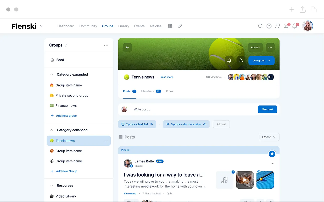
Task: Play the video thumbnail in pinned post
Action: (x=245, y=180)
